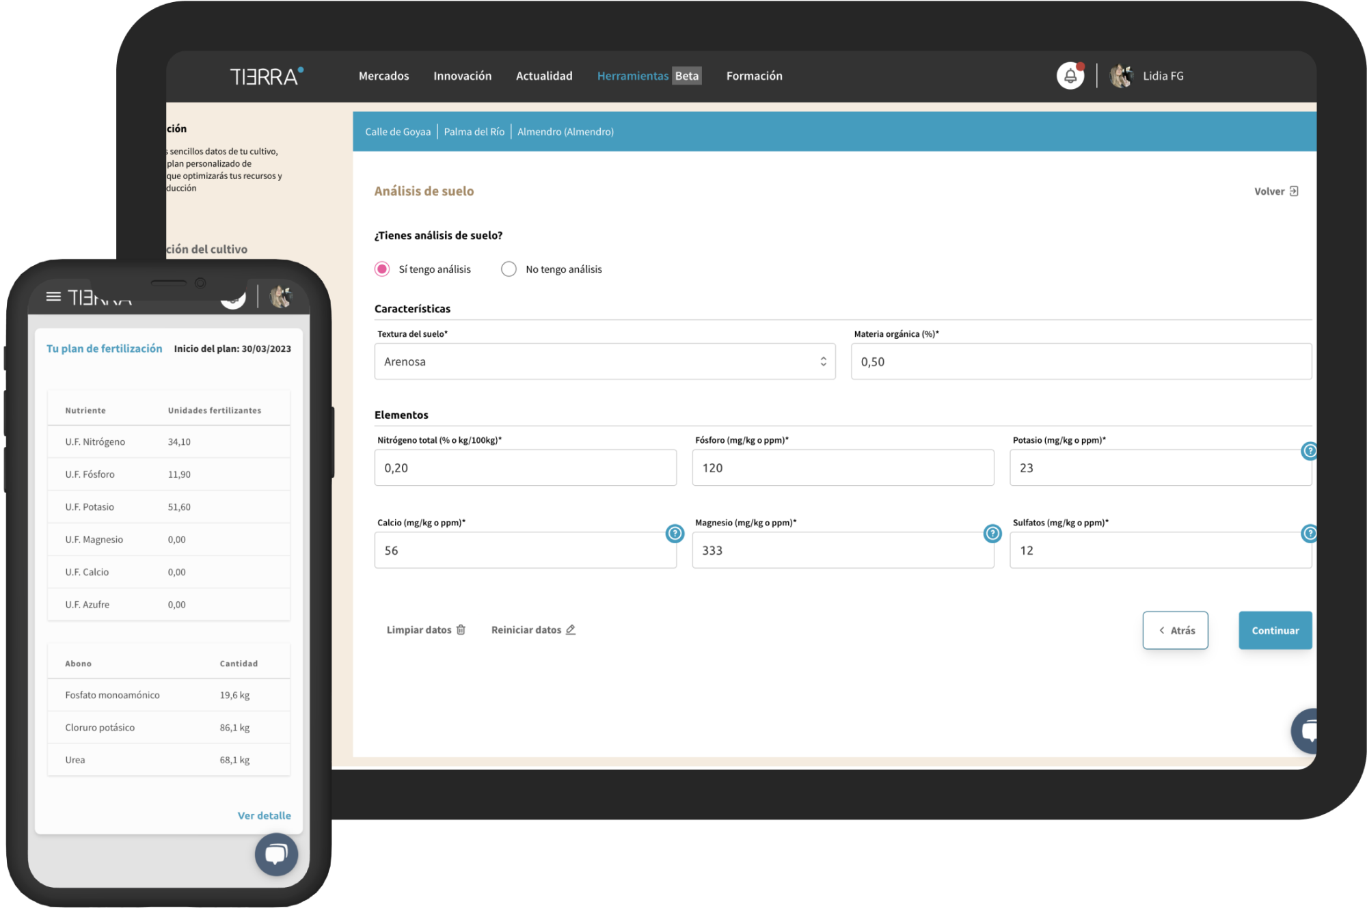Image resolution: width=1367 pixels, height=915 pixels.
Task: Click 'U.F. Calcio' row on phone
Action: coord(169,572)
